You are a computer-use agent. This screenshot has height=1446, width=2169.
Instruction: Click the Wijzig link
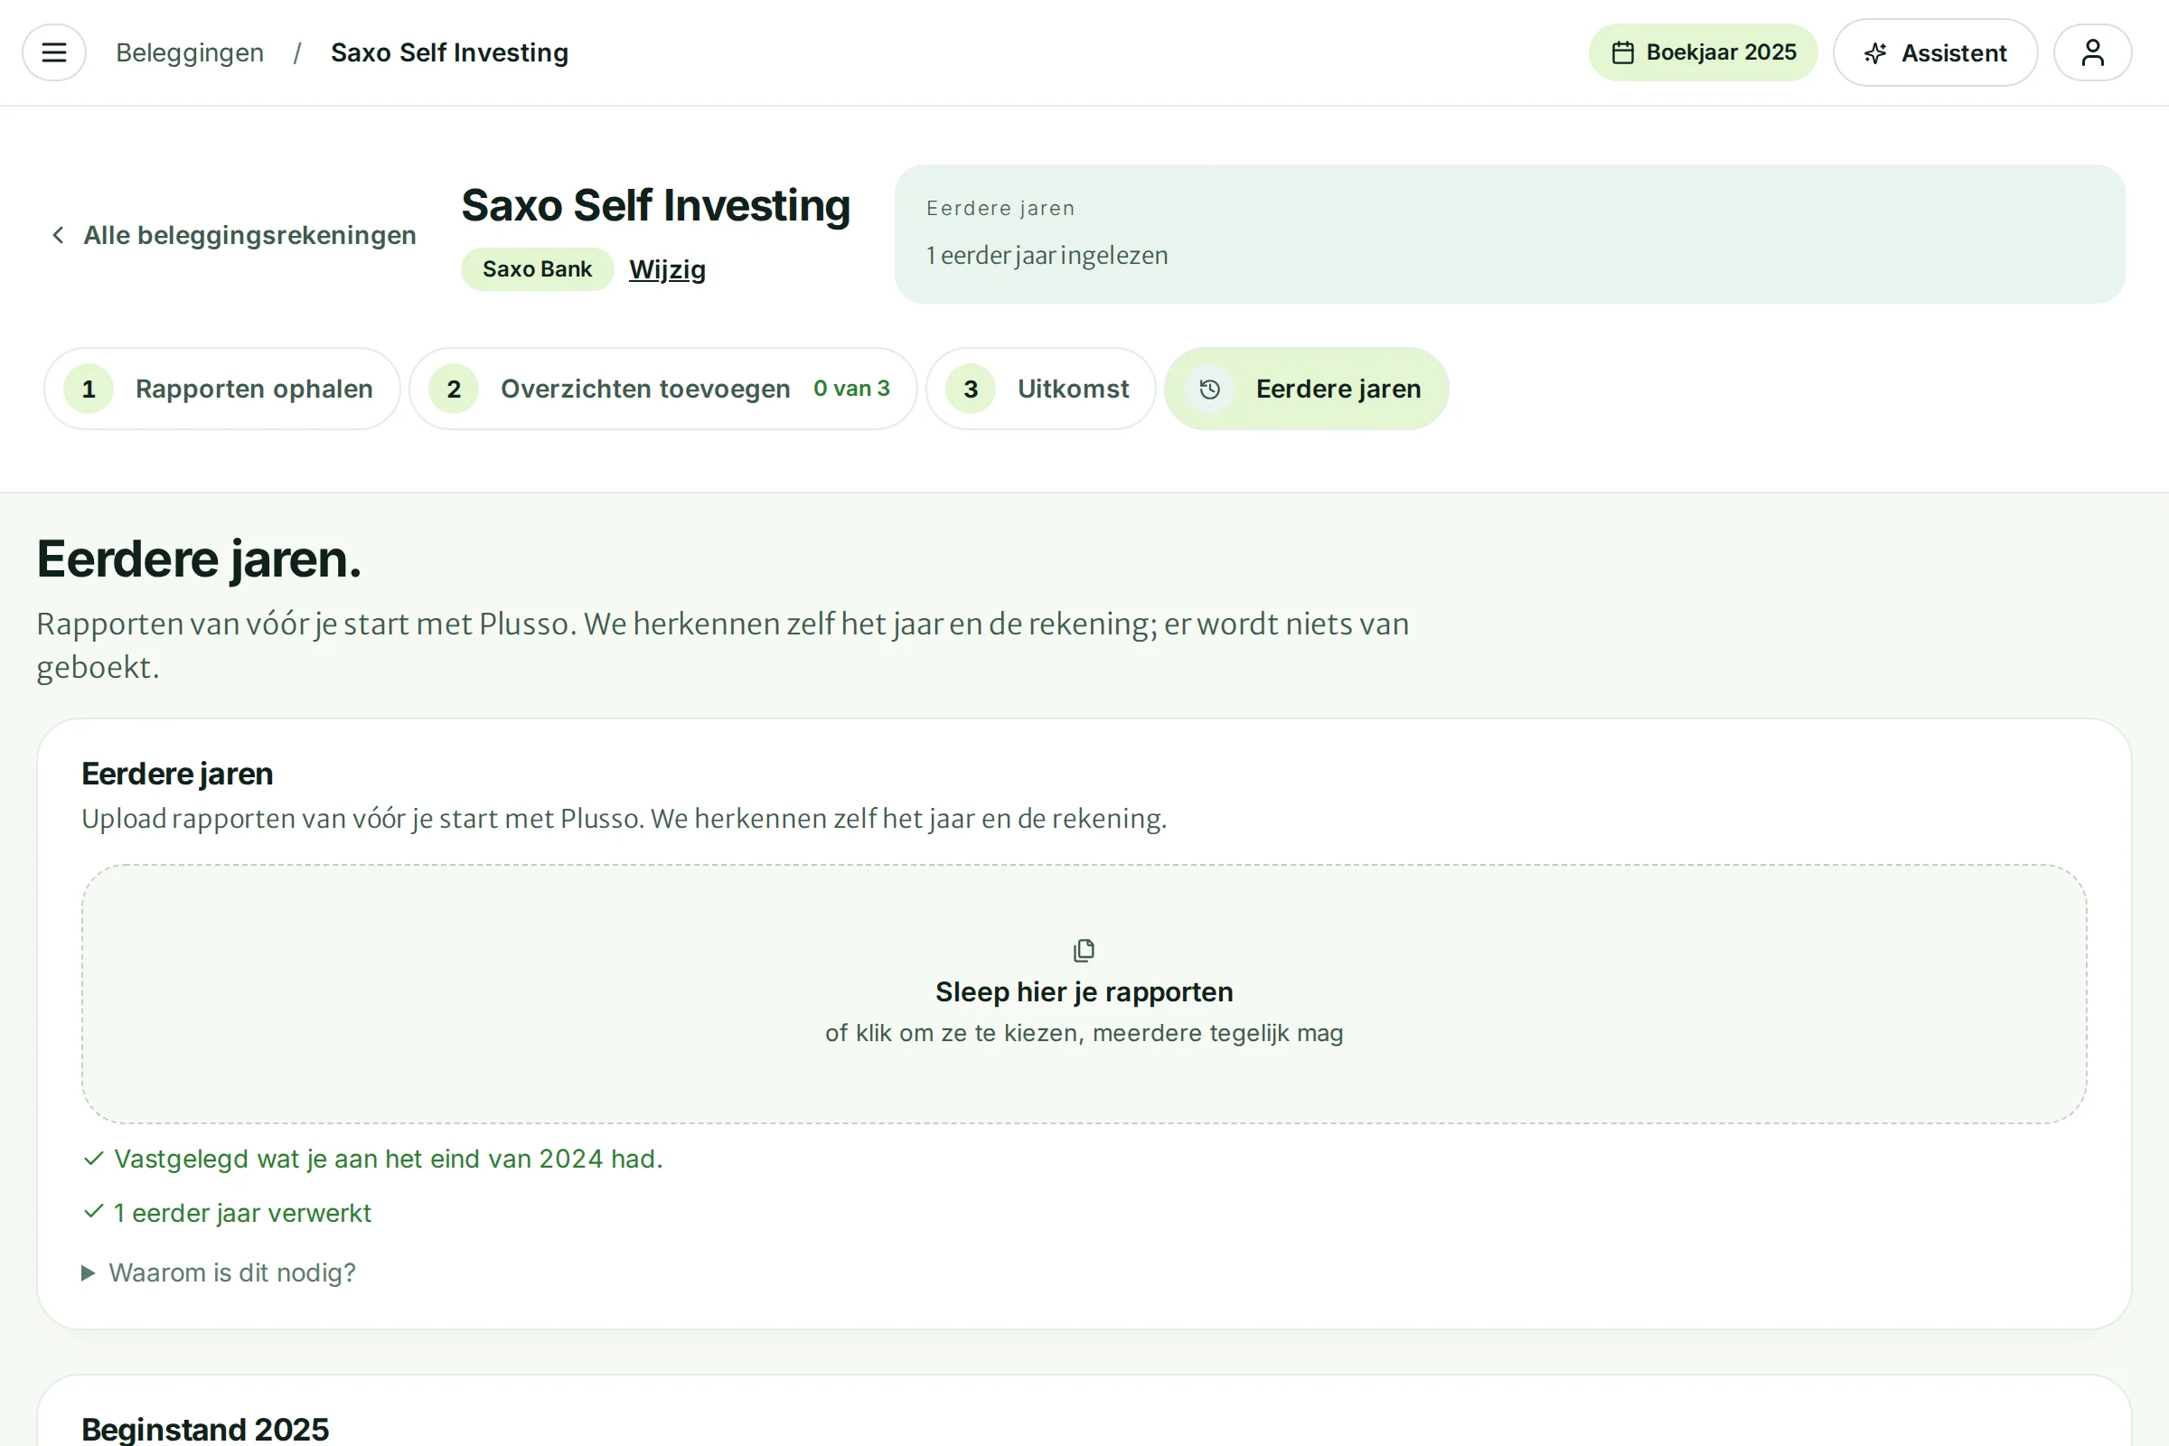[x=667, y=269]
